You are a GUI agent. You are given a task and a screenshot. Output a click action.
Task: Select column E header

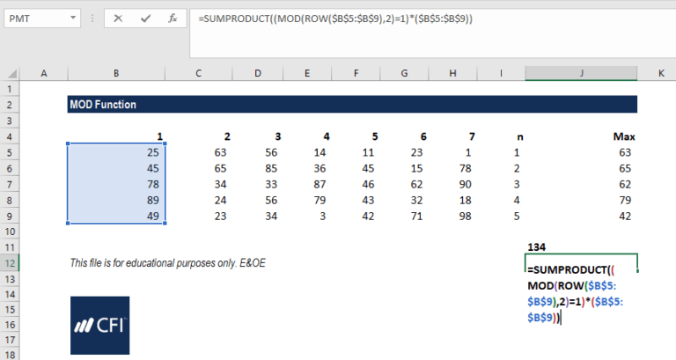307,74
